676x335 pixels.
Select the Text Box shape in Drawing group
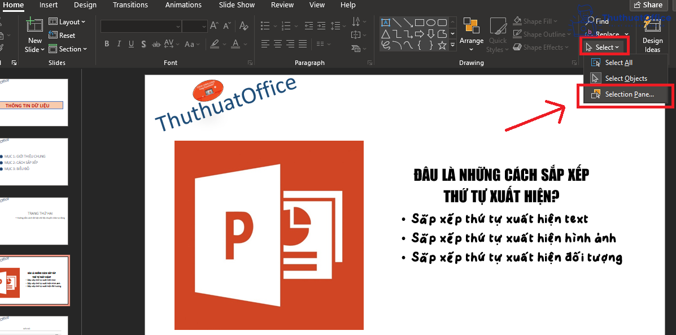[x=385, y=21]
